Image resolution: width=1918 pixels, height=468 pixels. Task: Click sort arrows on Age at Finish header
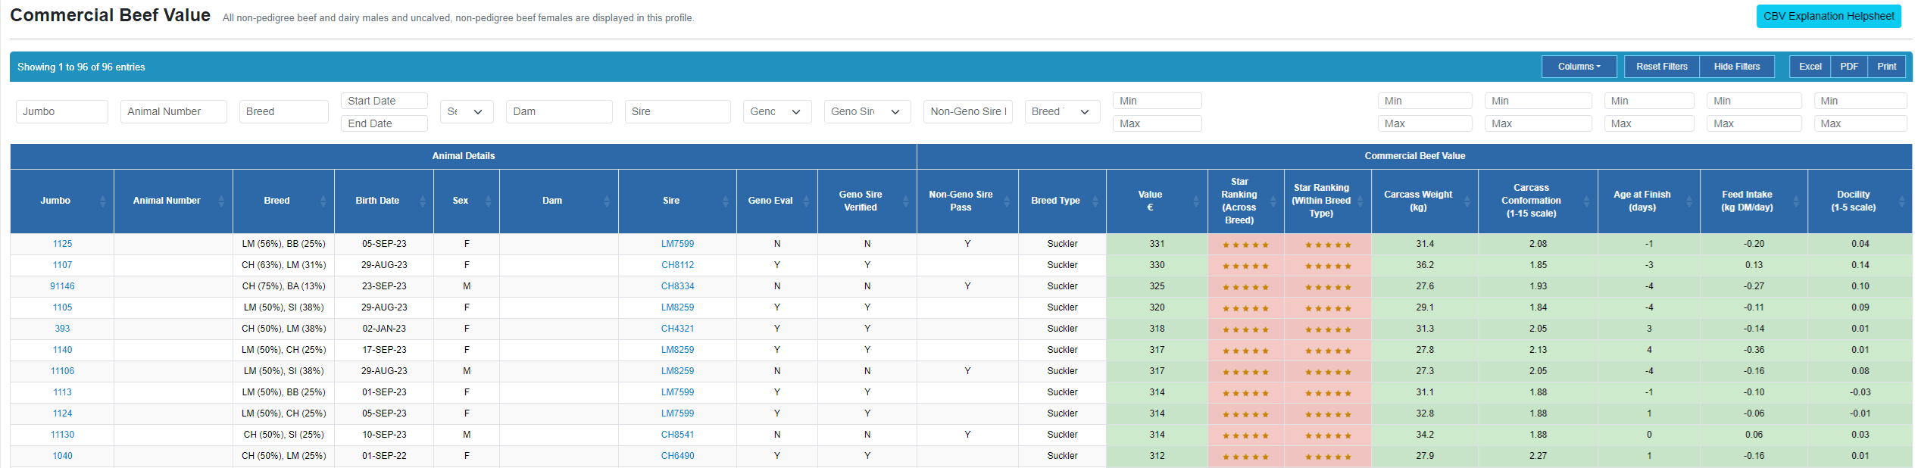(x=1689, y=201)
